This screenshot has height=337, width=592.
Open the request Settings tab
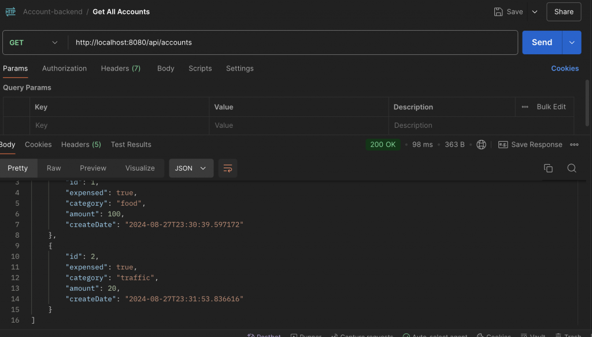(240, 69)
